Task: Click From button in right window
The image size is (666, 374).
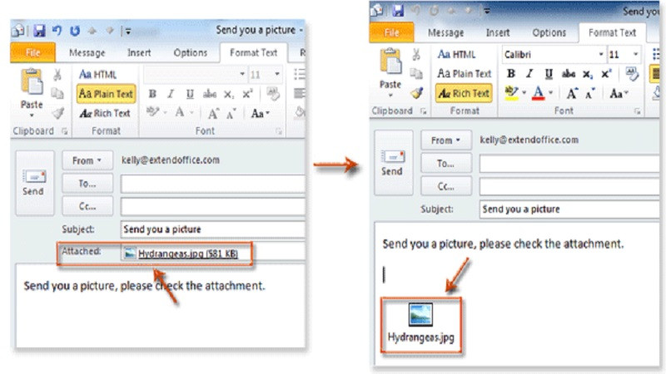Action: coord(446,140)
